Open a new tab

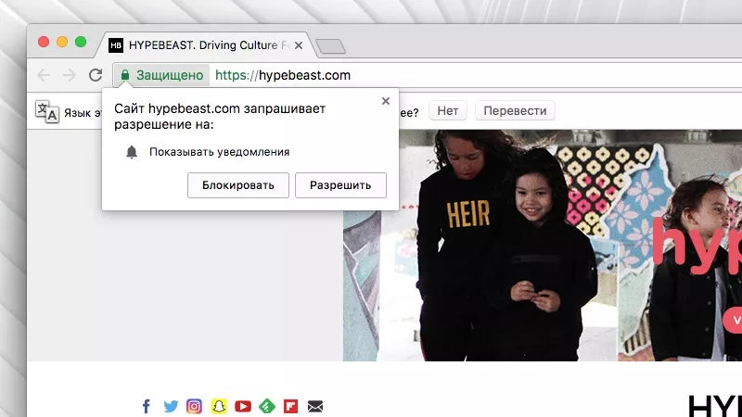(x=330, y=46)
